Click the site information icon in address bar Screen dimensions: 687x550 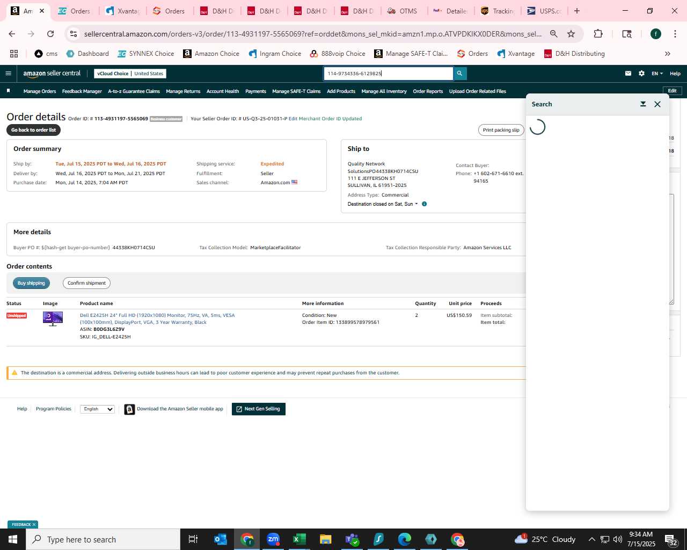pyautogui.click(x=74, y=34)
